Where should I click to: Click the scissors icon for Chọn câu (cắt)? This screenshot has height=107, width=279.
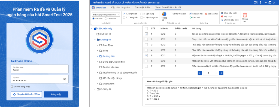(x=222, y=13)
